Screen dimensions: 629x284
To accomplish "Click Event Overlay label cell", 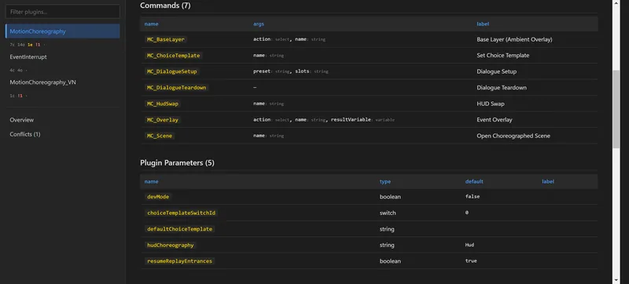I will click(495, 119).
